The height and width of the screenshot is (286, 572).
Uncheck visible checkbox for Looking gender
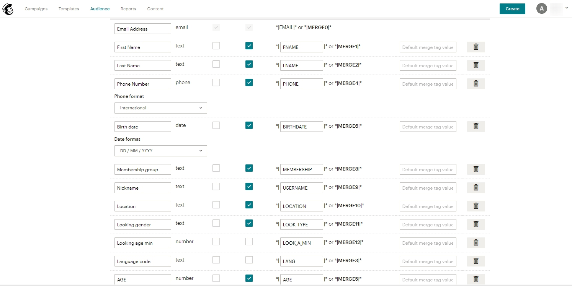pos(249,223)
